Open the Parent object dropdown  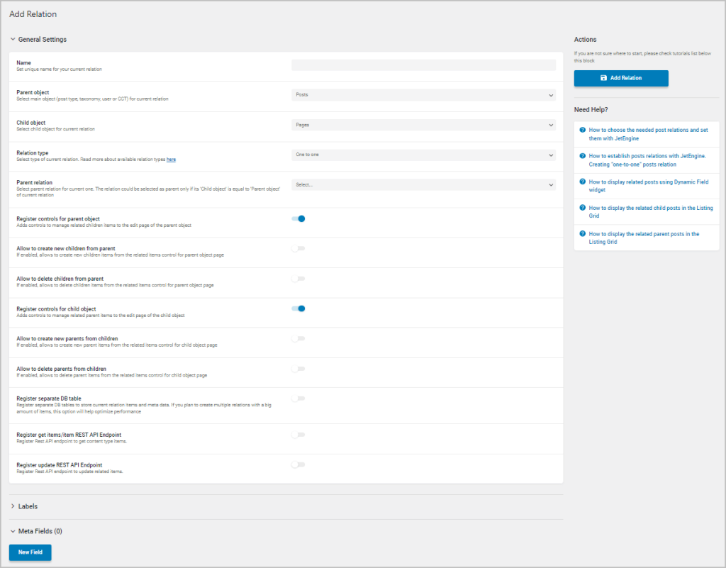click(423, 93)
